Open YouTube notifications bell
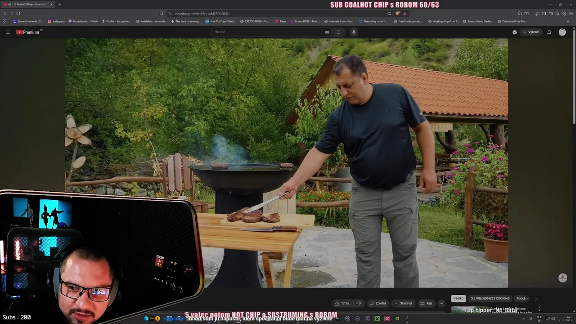 (549, 32)
